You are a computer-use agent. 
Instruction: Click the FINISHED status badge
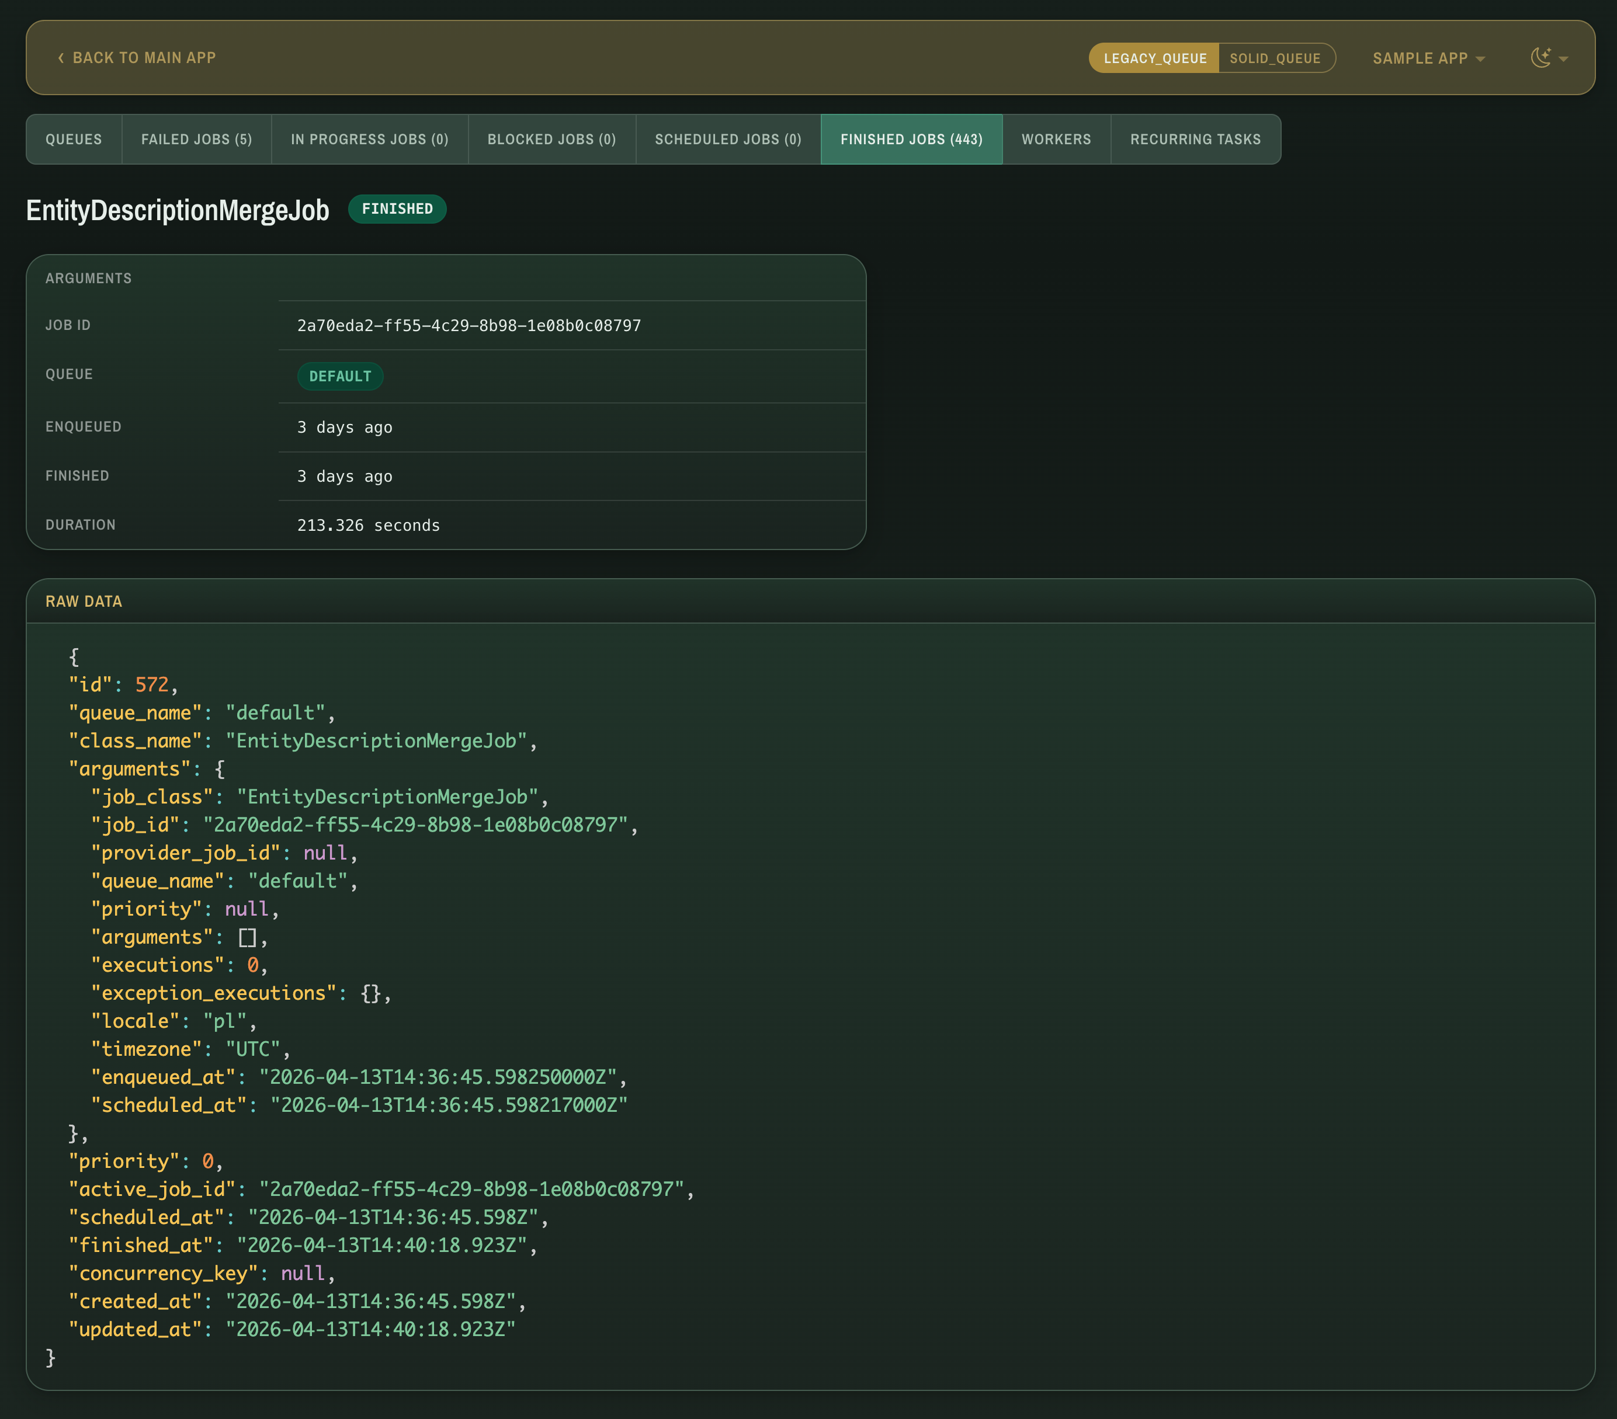point(397,209)
